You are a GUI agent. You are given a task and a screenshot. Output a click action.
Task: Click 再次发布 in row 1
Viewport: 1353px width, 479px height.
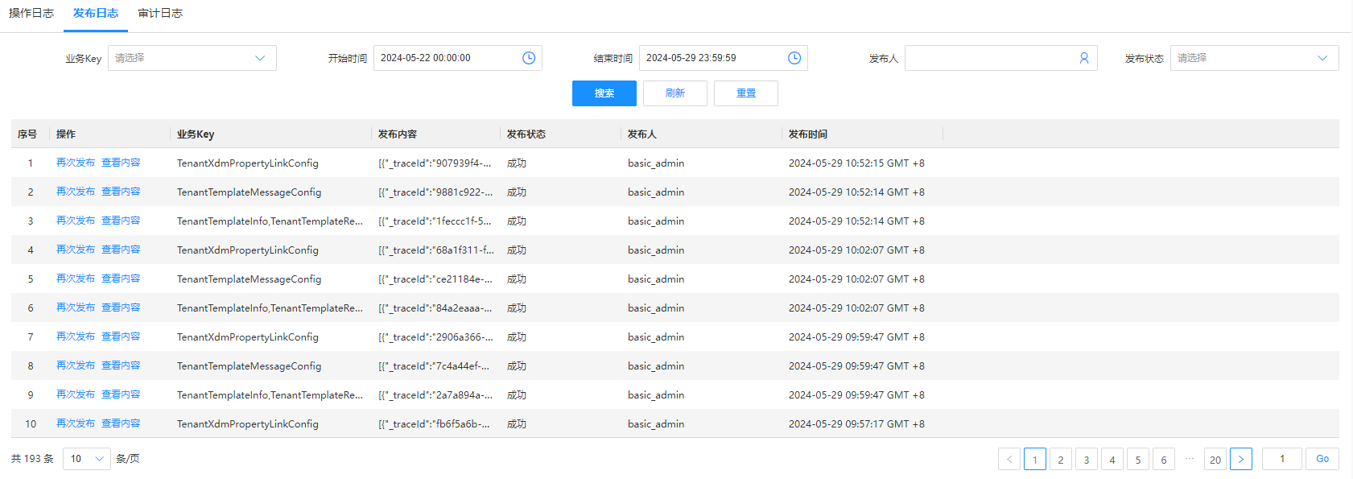[76, 163]
